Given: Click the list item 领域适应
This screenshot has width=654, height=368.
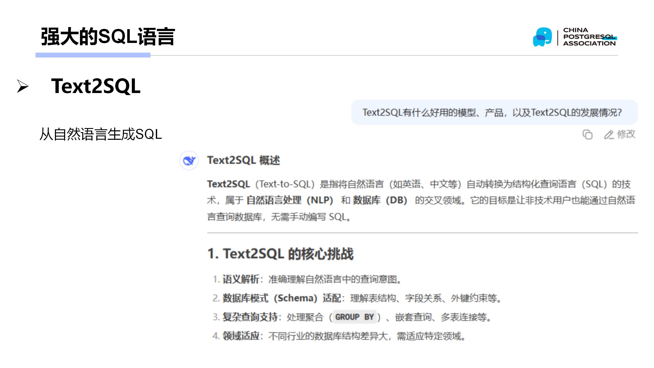Looking at the screenshot, I should 241,336.
